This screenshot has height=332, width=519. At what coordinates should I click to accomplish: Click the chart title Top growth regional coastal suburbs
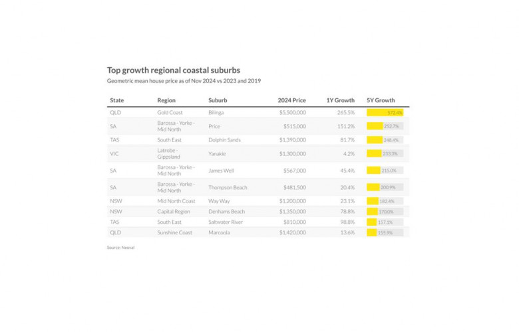pyautogui.click(x=174, y=70)
